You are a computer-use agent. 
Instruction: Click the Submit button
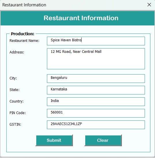coord(54,140)
